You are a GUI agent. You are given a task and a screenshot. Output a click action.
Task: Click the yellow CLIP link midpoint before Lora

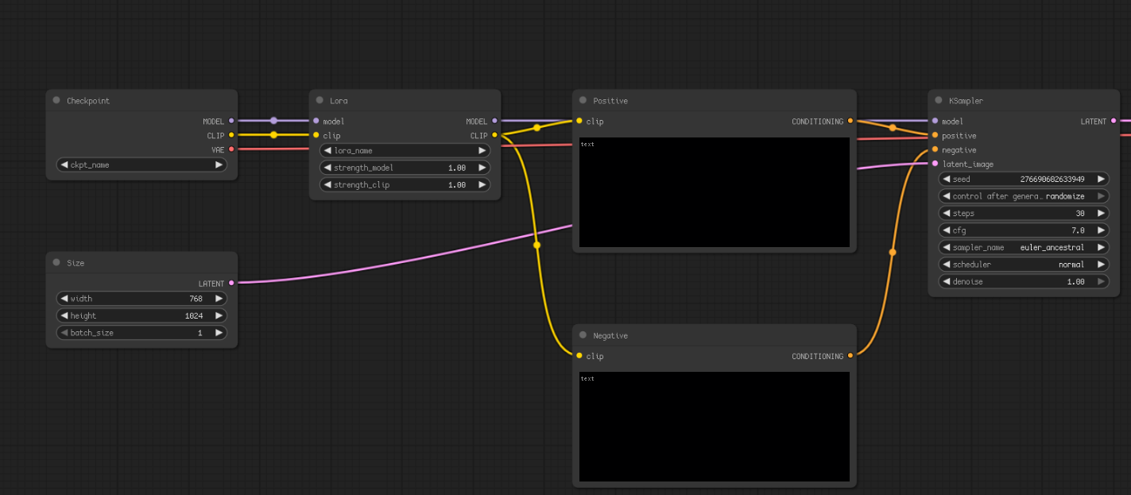273,135
